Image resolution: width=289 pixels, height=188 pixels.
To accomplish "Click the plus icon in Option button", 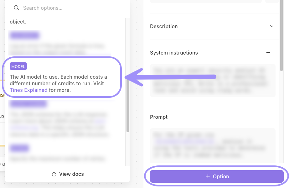I will (x=208, y=176).
